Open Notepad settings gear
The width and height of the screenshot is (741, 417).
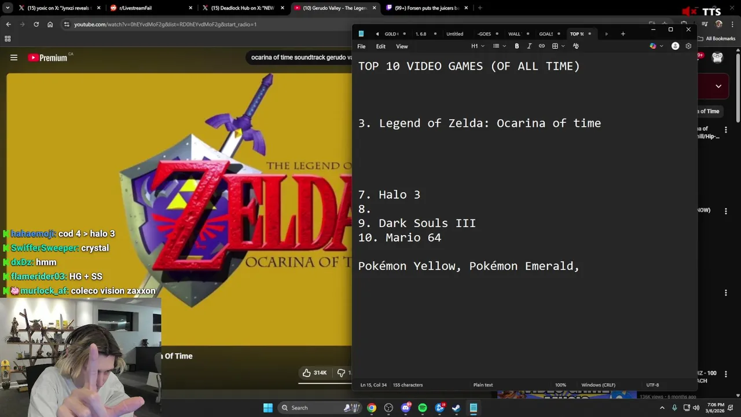click(x=688, y=46)
